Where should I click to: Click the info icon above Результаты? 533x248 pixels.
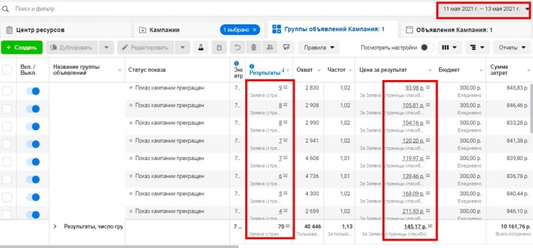click(252, 66)
